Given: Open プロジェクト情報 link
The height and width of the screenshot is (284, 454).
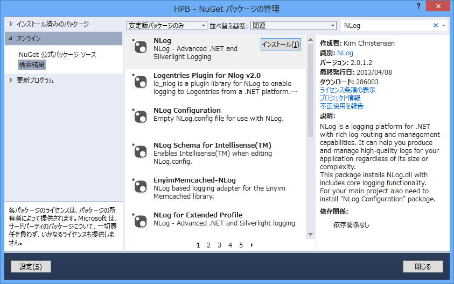Looking at the screenshot, I should click(340, 98).
